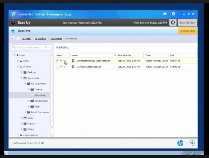Expand the Back Up section arrow

[13, 23]
